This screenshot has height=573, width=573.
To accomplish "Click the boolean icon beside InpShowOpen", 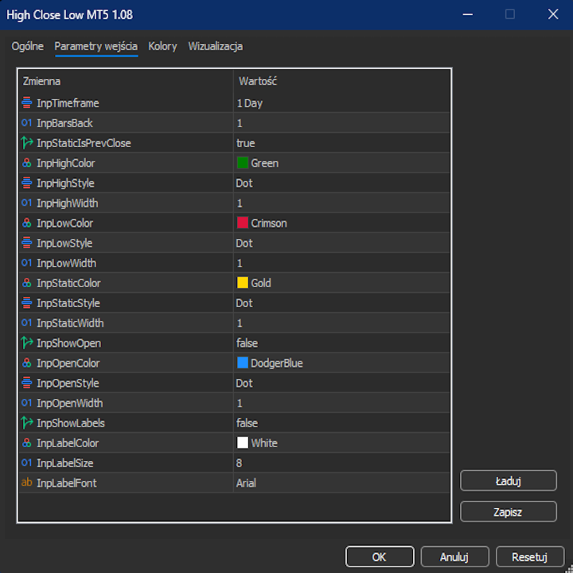I will (27, 343).
